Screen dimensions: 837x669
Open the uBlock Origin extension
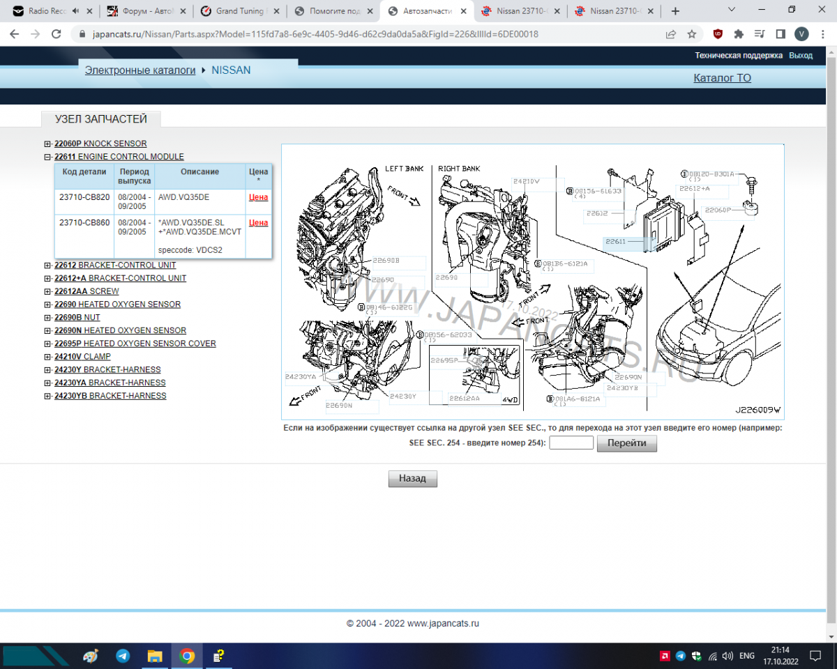[x=718, y=33]
